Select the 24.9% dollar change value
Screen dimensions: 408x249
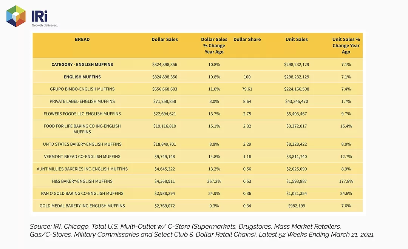click(214, 194)
